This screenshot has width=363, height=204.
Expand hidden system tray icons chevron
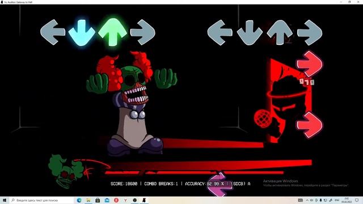pos(307,200)
